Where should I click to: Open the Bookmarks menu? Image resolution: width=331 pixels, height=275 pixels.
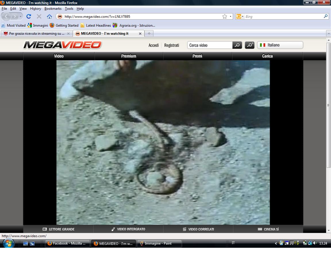[53, 9]
